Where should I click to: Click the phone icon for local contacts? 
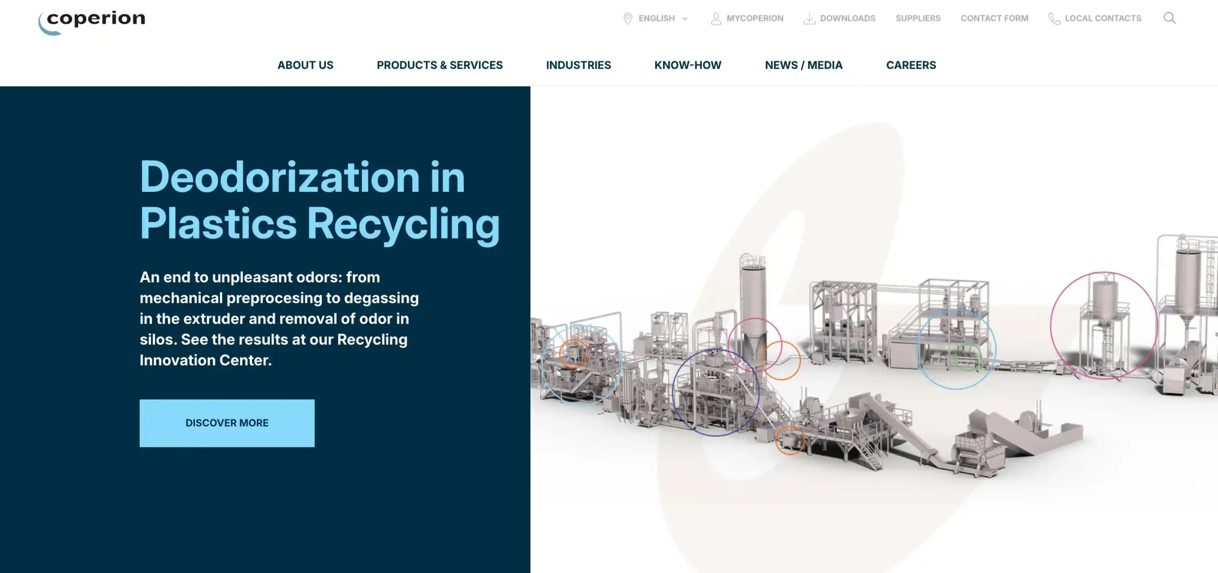tap(1054, 19)
